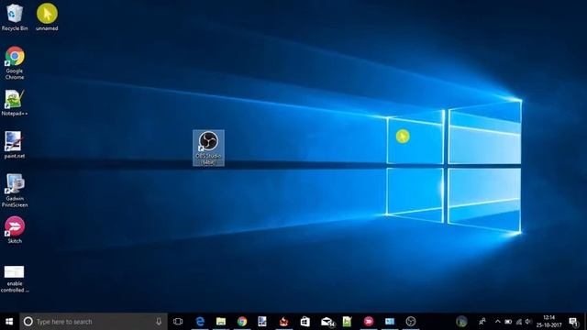Click the red flame app taskbar icon

point(283,322)
